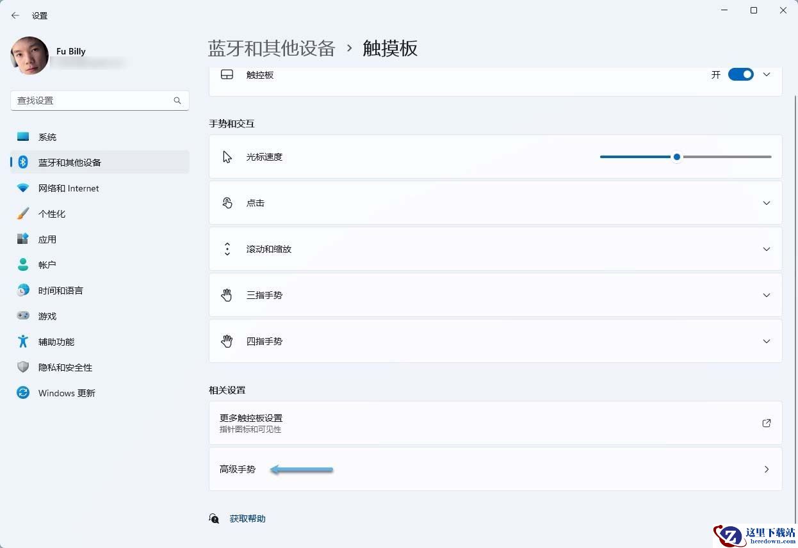This screenshot has height=548, width=798.
Task: Click the search magnifier icon
Action: pyautogui.click(x=177, y=101)
